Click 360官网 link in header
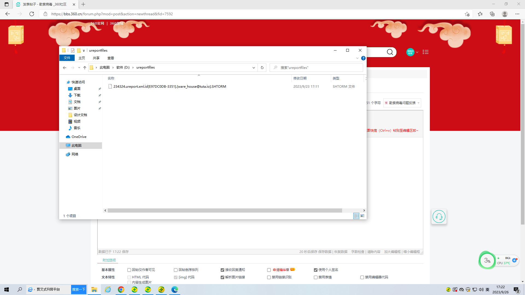Screen dimensions: 525x295 click(x=97, y=23)
